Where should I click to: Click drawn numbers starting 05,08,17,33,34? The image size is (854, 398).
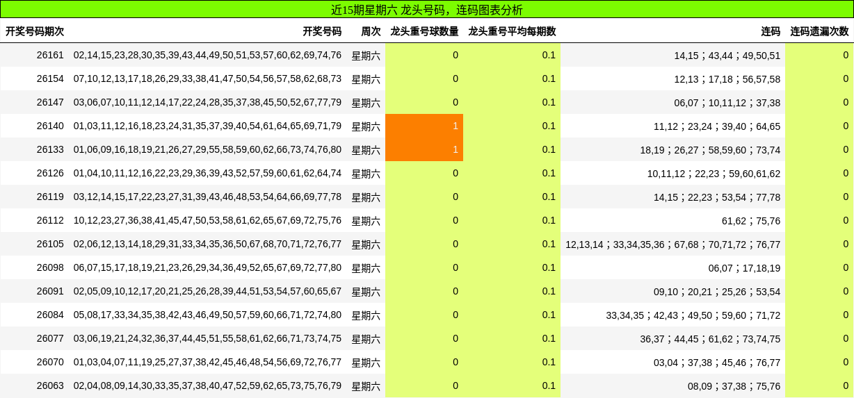point(208,315)
